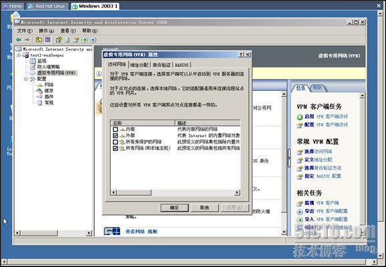Click the task pane collapse splitter handle
The width and height of the screenshot is (386, 267).
coord(289,158)
